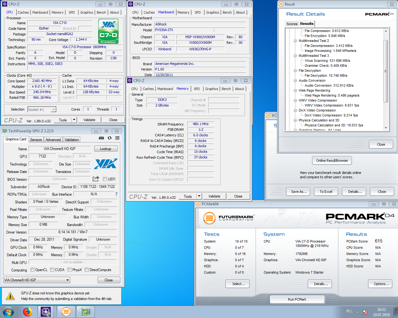398x318 pixels.
Task: Toggle the PhysX checkbox
Action: [69, 270]
